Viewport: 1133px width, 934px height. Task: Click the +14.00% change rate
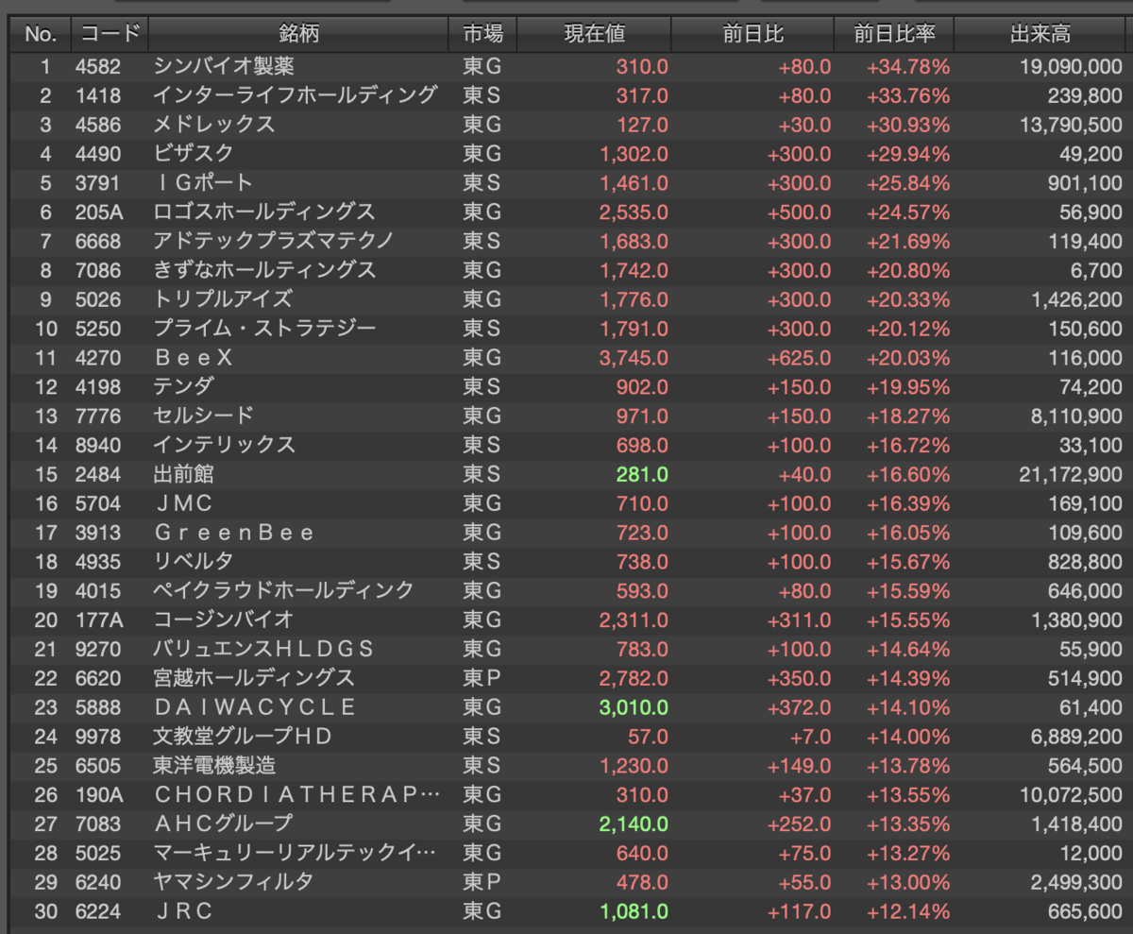tap(908, 736)
